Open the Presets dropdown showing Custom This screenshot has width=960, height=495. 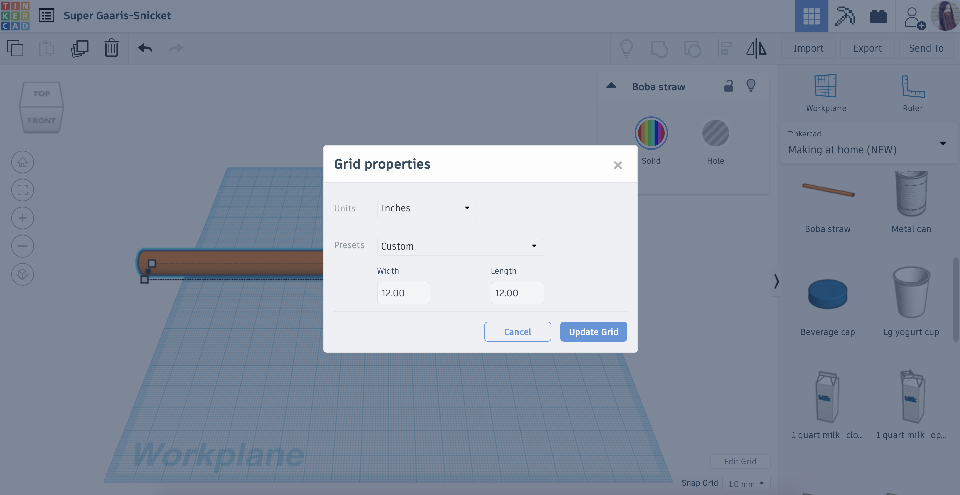[x=460, y=246]
